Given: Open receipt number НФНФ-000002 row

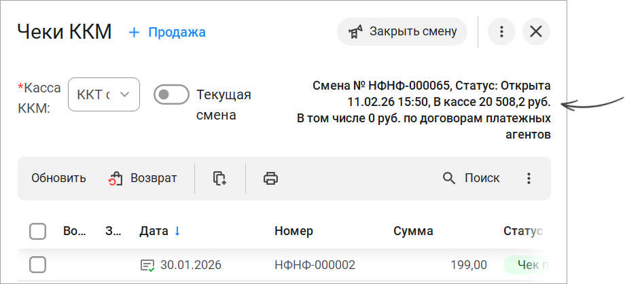Looking at the screenshot, I should [315, 265].
